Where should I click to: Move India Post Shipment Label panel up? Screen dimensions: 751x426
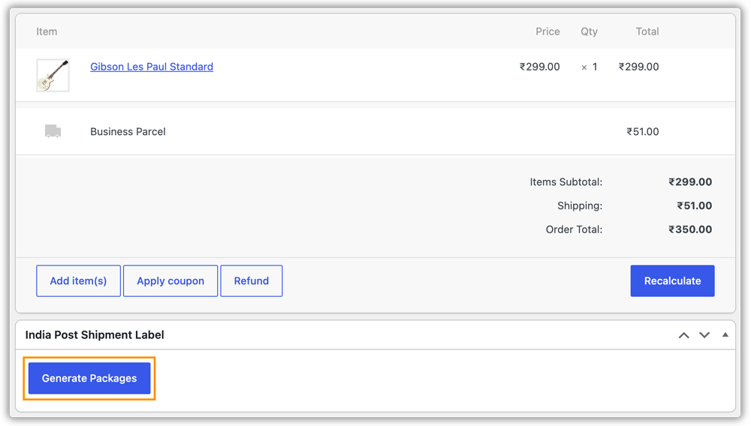point(683,335)
